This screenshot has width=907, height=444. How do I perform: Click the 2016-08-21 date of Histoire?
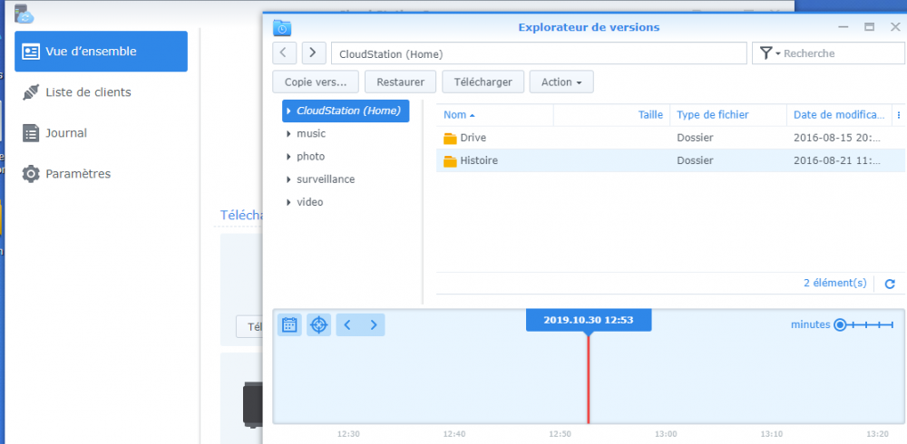click(837, 160)
